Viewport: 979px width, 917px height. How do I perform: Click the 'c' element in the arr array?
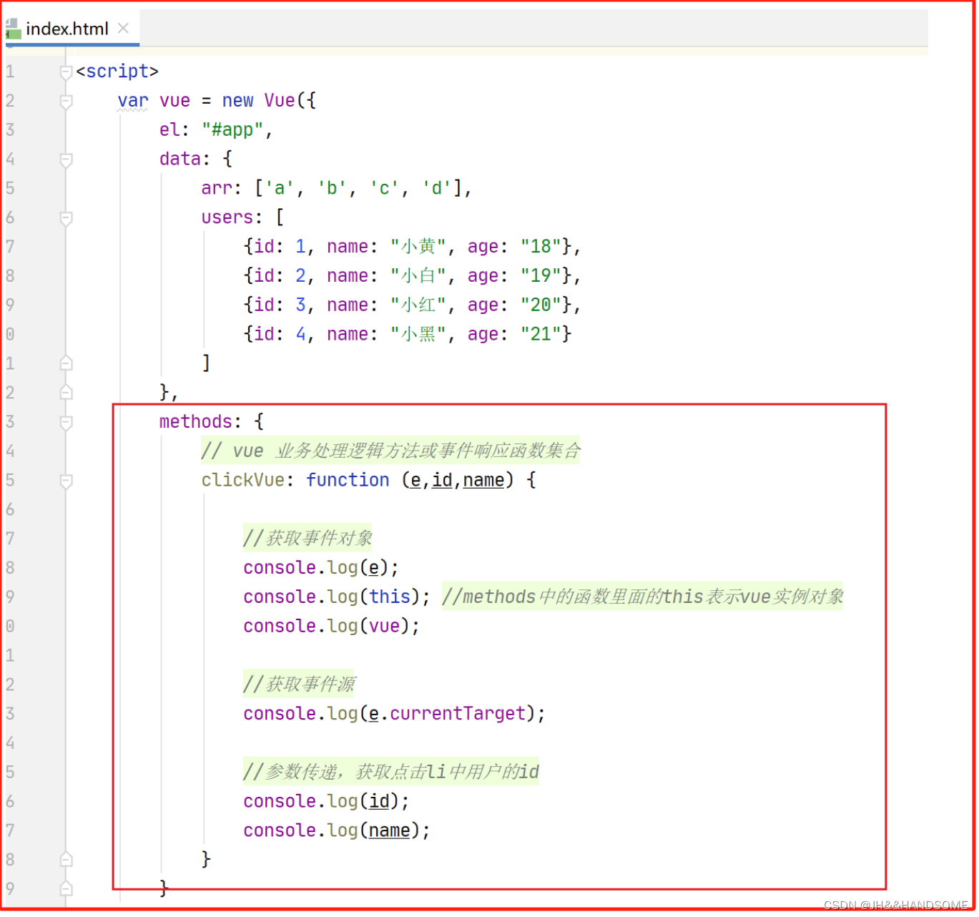click(x=384, y=188)
